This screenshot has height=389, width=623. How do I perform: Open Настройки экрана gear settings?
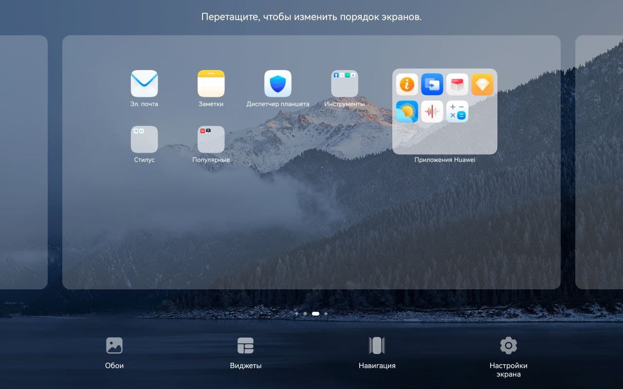(508, 353)
